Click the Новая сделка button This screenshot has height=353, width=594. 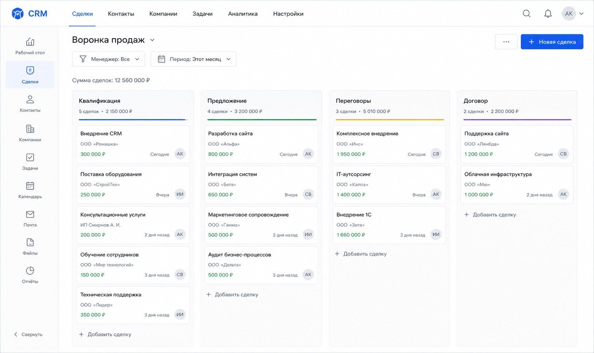552,42
